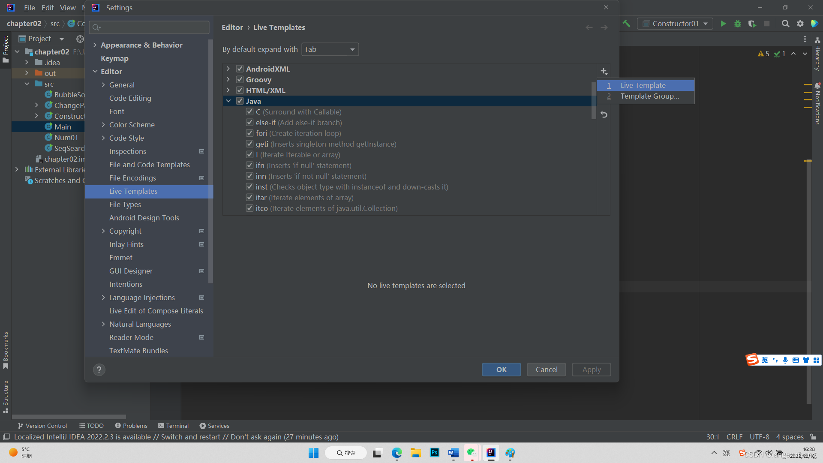The height and width of the screenshot is (463, 823).
Task: Open IDE settings gear icon
Action: pyautogui.click(x=800, y=24)
